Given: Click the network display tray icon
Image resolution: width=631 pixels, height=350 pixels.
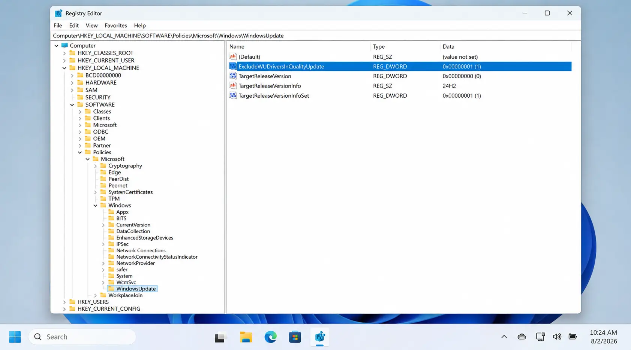Looking at the screenshot, I should point(540,337).
